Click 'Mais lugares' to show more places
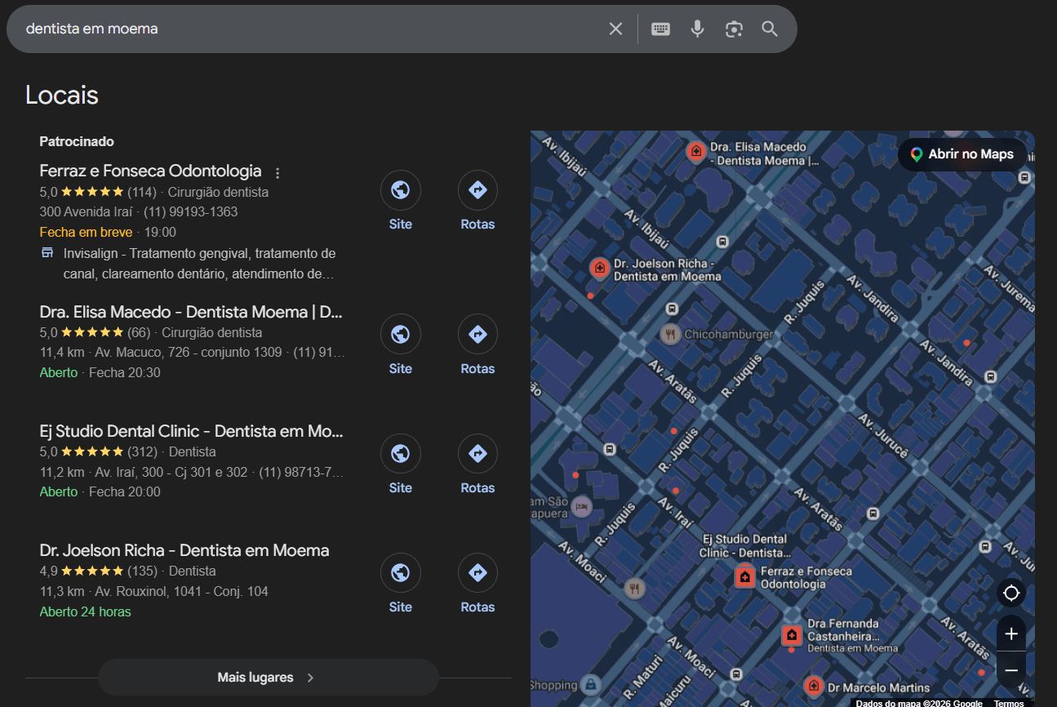1057x707 pixels. coord(268,678)
